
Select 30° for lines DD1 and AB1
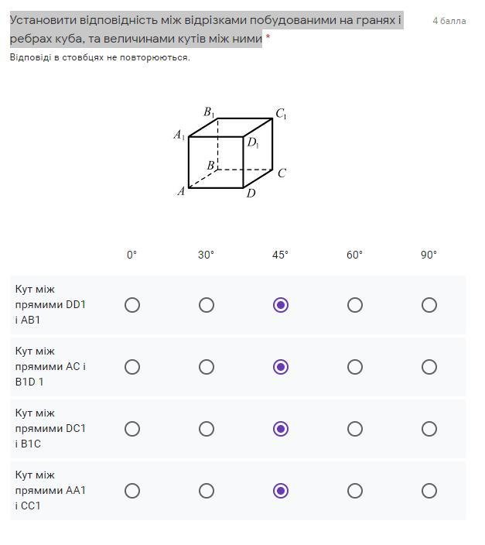(207, 305)
